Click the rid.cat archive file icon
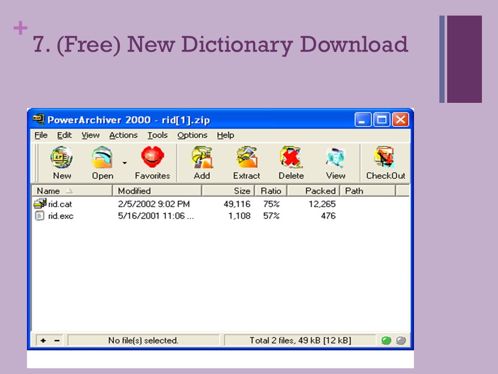The width and height of the screenshot is (498, 374). point(40,204)
